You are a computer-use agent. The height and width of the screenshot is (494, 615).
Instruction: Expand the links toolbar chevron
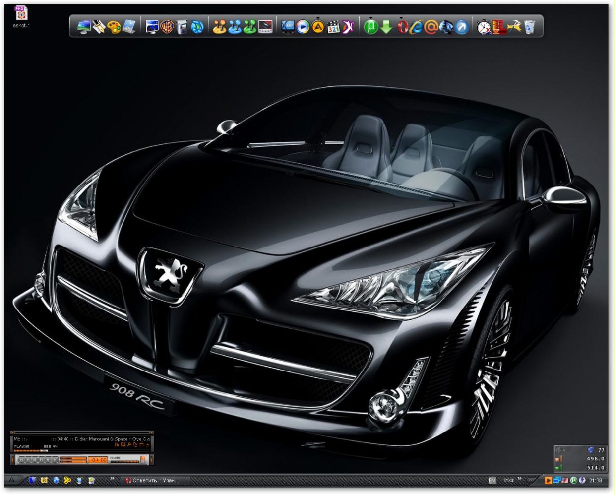click(x=519, y=479)
